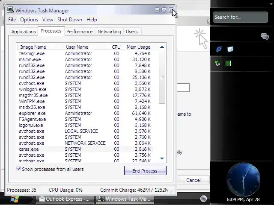274x205 pixels.
Task: Click Cancel in the background dialog
Action: tap(193, 180)
